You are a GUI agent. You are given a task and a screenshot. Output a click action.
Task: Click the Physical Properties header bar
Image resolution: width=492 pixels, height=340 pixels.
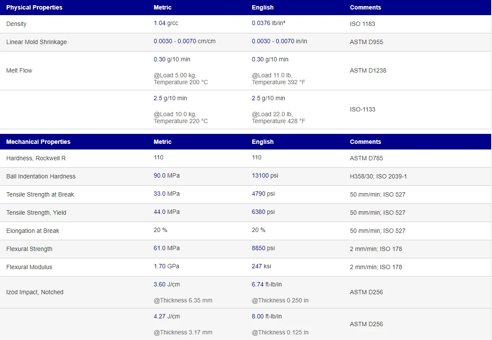34,7
